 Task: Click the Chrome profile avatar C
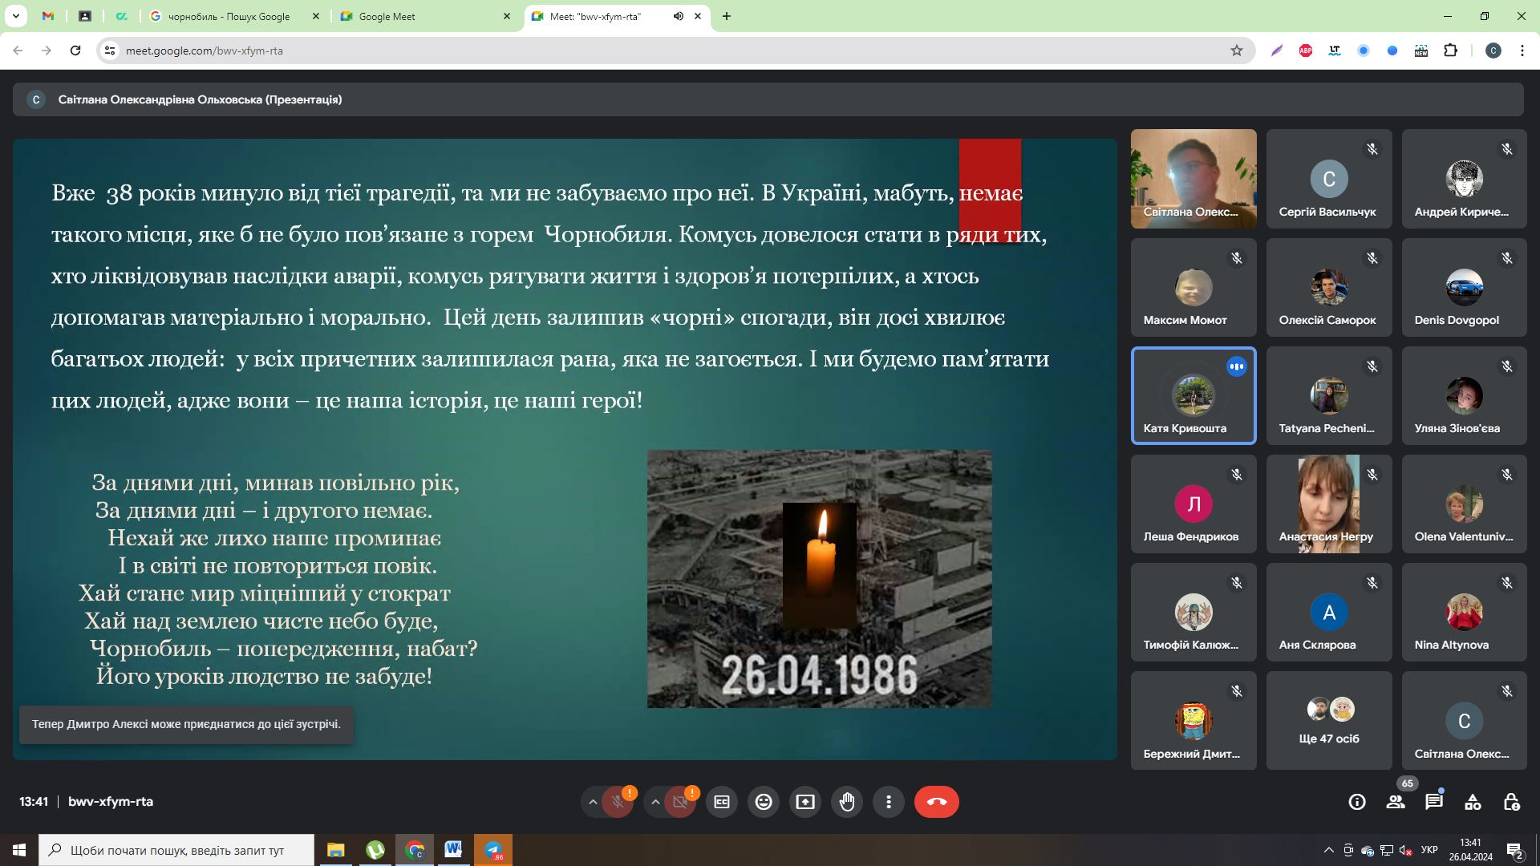[1493, 51]
